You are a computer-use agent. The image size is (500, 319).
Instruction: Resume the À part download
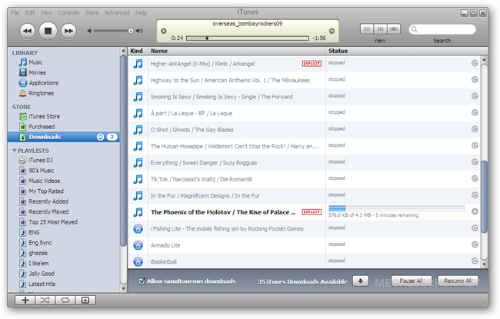475,112
